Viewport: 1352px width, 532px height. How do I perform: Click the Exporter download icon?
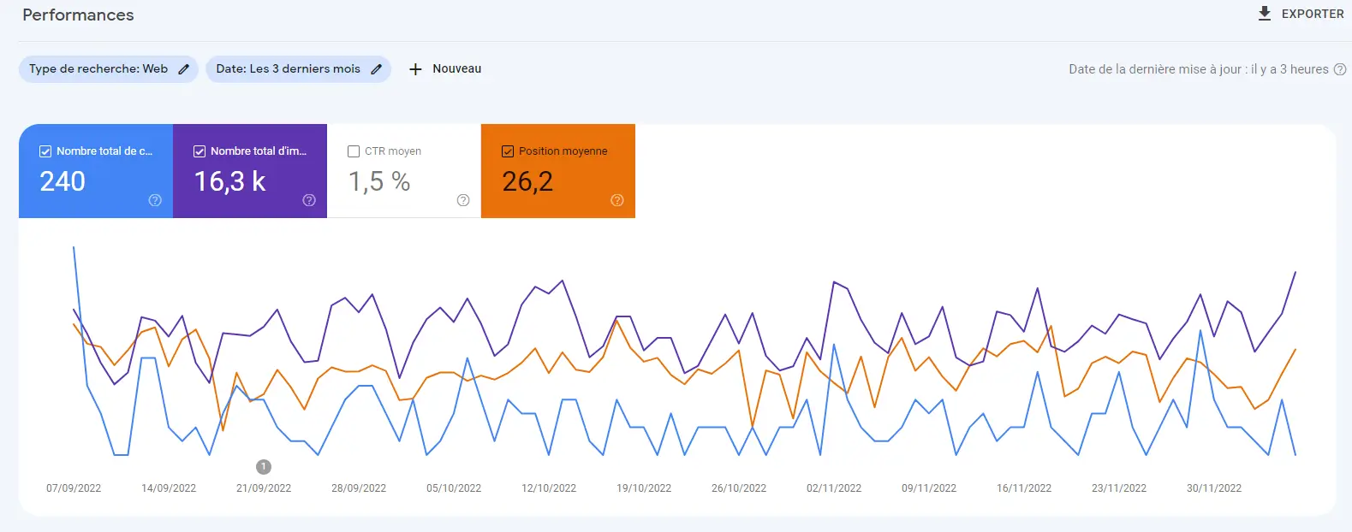pyautogui.click(x=1265, y=14)
